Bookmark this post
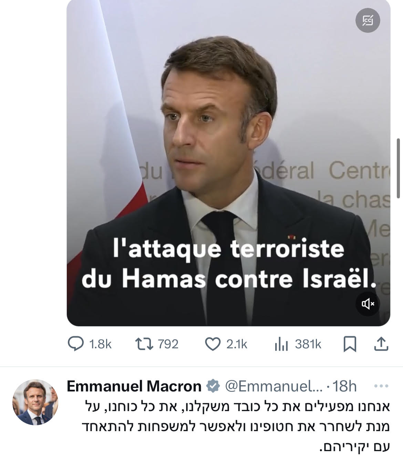403x457 pixels. tap(350, 344)
